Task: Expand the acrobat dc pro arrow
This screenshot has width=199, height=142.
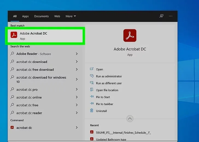Action: tap(77, 89)
